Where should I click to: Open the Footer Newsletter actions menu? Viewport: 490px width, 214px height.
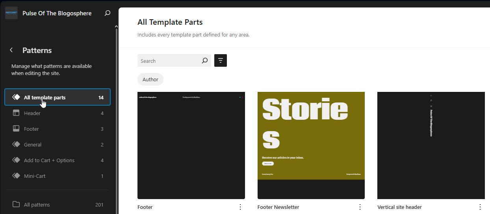pos(360,207)
